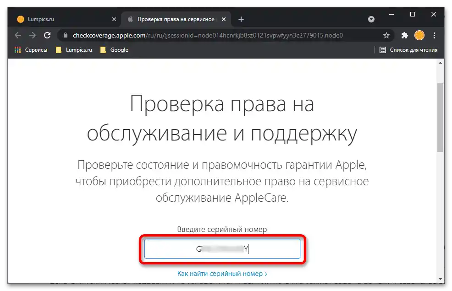The image size is (452, 291).
Task: Follow Как найти серийный номер link
Action: coord(222,274)
